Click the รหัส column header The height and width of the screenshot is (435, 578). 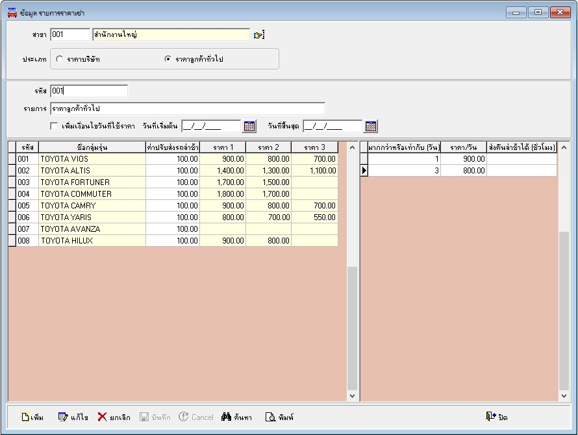pyautogui.click(x=27, y=147)
